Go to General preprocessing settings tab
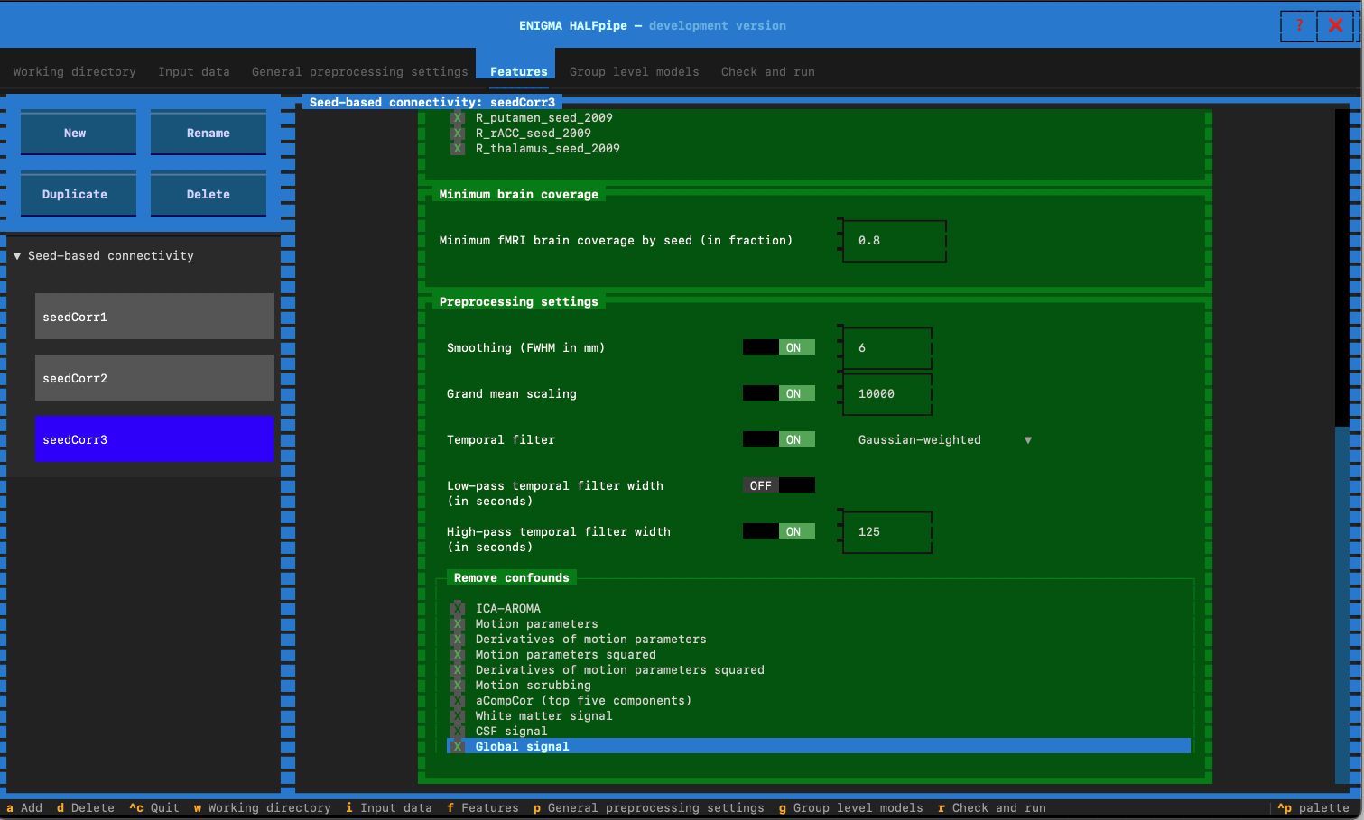 [x=360, y=71]
